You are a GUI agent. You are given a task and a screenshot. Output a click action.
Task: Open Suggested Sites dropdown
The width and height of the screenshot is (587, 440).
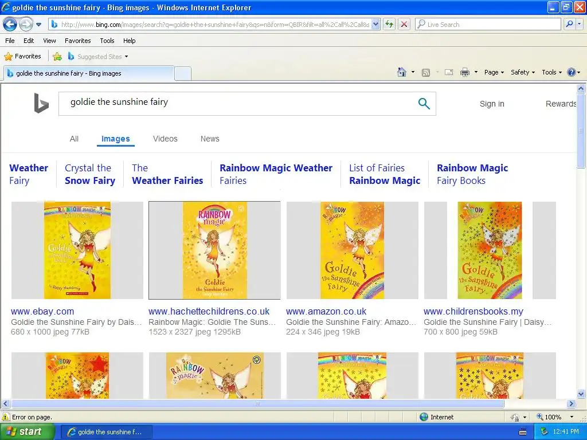coord(98,57)
